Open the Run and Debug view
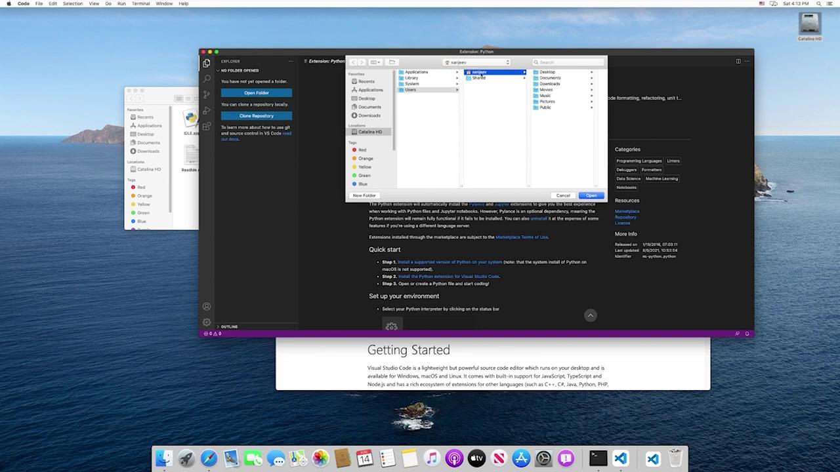Screen dimensions: 840x472 tap(207, 110)
